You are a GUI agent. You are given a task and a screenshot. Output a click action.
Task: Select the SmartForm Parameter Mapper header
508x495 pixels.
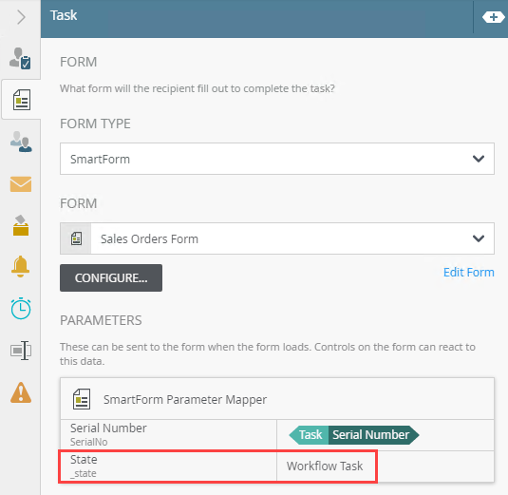pos(277,399)
